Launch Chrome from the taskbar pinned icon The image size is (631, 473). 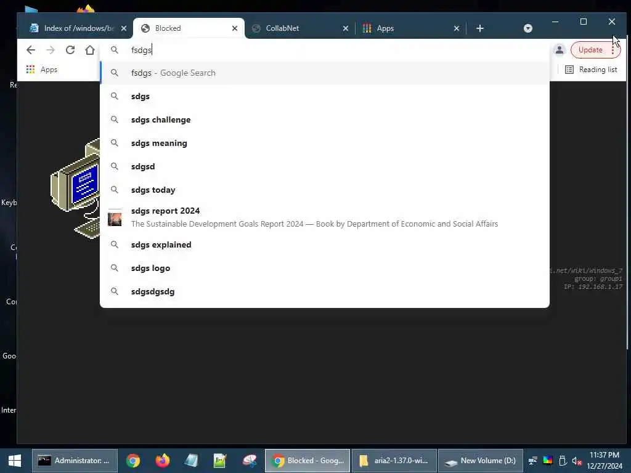(133, 461)
